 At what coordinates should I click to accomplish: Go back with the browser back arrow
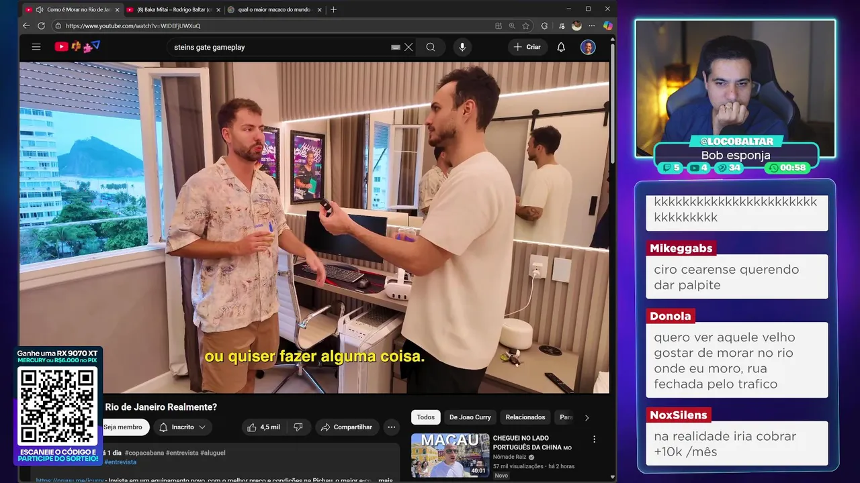pyautogui.click(x=26, y=25)
